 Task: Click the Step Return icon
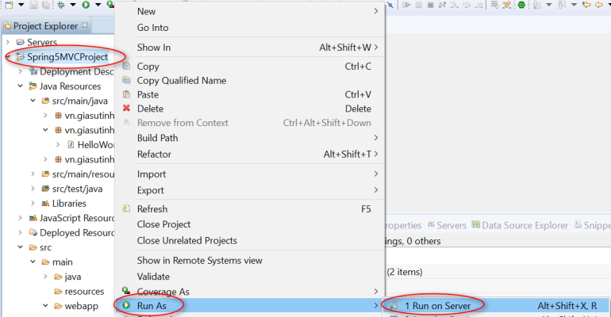[x=479, y=5]
